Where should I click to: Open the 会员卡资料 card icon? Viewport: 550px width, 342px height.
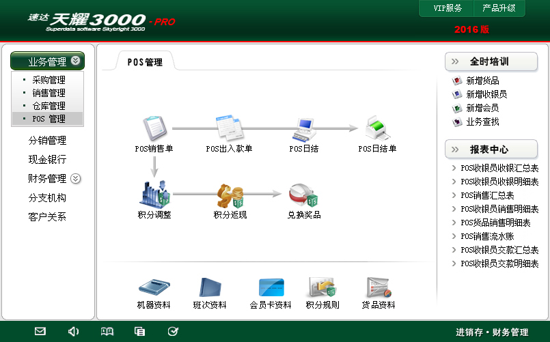tap(271, 287)
